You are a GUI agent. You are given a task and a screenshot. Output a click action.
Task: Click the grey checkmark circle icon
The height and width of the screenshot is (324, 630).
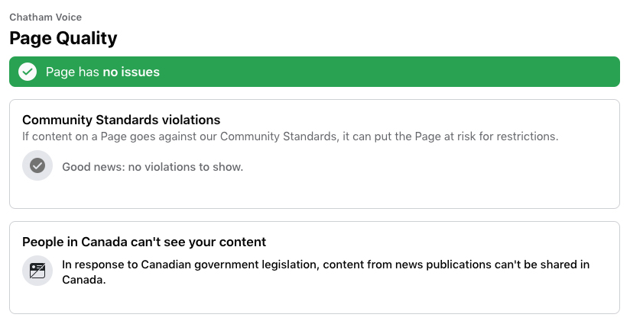[37, 165]
